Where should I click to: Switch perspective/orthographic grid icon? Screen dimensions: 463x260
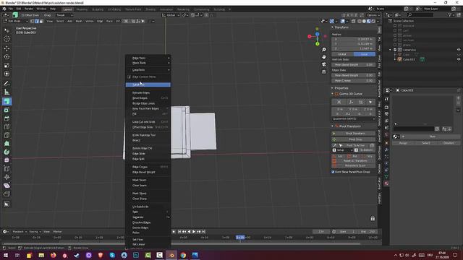(324, 71)
